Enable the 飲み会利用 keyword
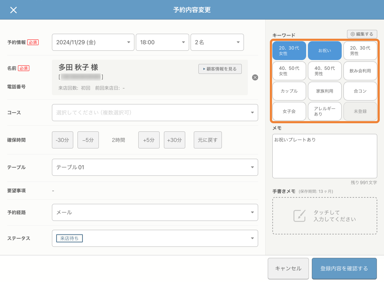384x282 pixels. 360,71
